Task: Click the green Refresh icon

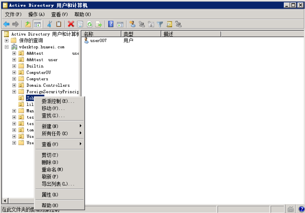Action: pyautogui.click(x=90, y=24)
